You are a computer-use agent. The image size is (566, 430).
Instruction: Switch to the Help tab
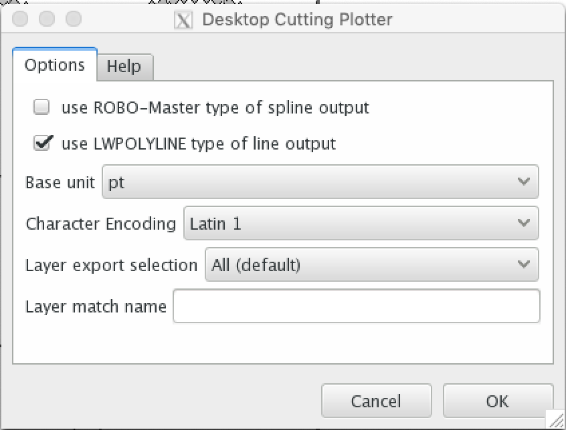124,66
